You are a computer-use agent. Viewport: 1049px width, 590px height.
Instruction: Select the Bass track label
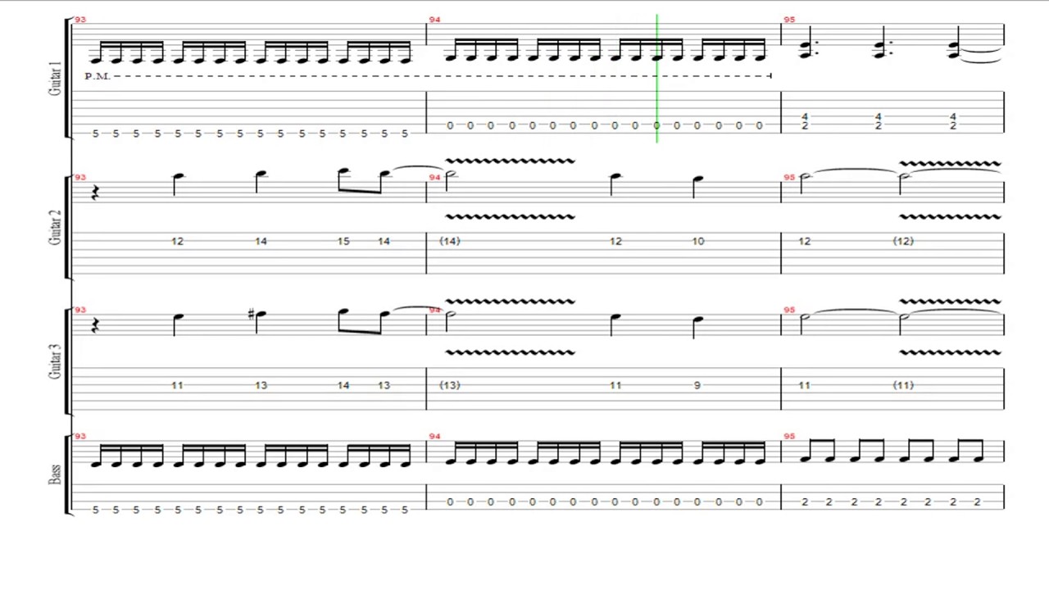[x=55, y=474]
